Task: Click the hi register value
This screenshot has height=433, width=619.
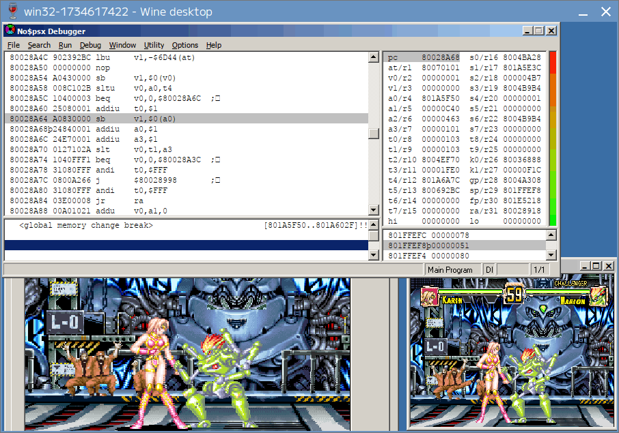Action: tap(441, 221)
